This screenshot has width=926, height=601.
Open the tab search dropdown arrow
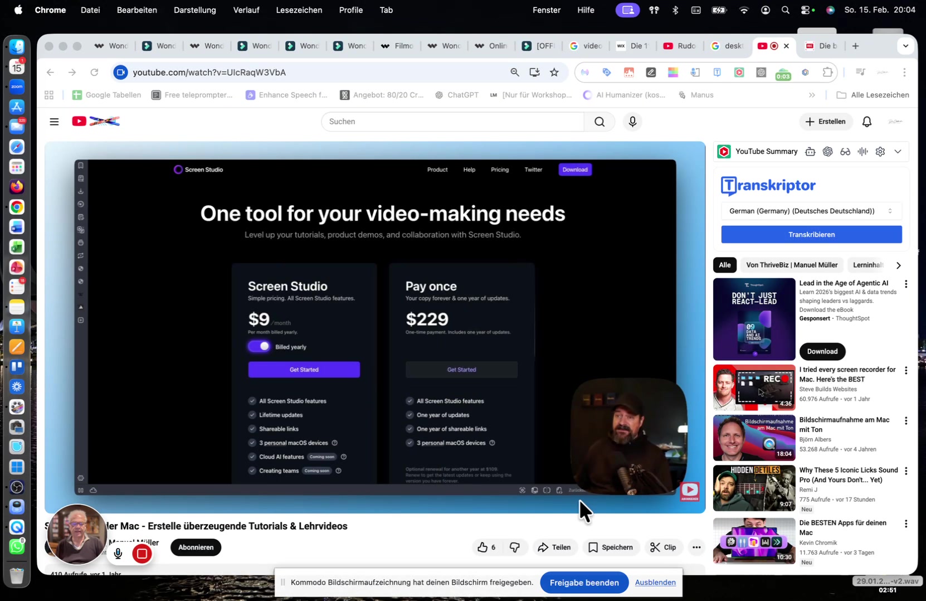tap(905, 46)
